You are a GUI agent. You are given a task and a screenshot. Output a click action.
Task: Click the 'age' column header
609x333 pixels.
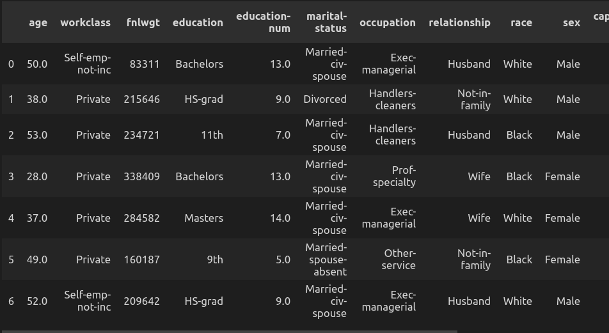pos(38,22)
